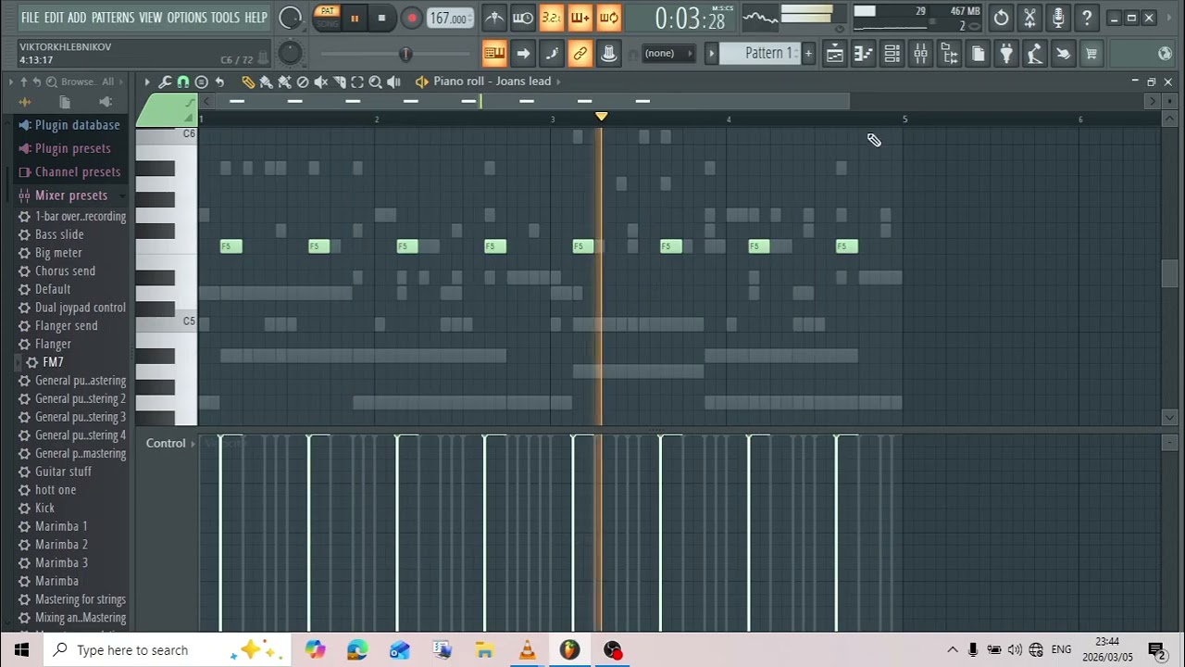This screenshot has height=667, width=1185.
Task: Select the piano roll Draw pencil tool
Action: click(247, 82)
